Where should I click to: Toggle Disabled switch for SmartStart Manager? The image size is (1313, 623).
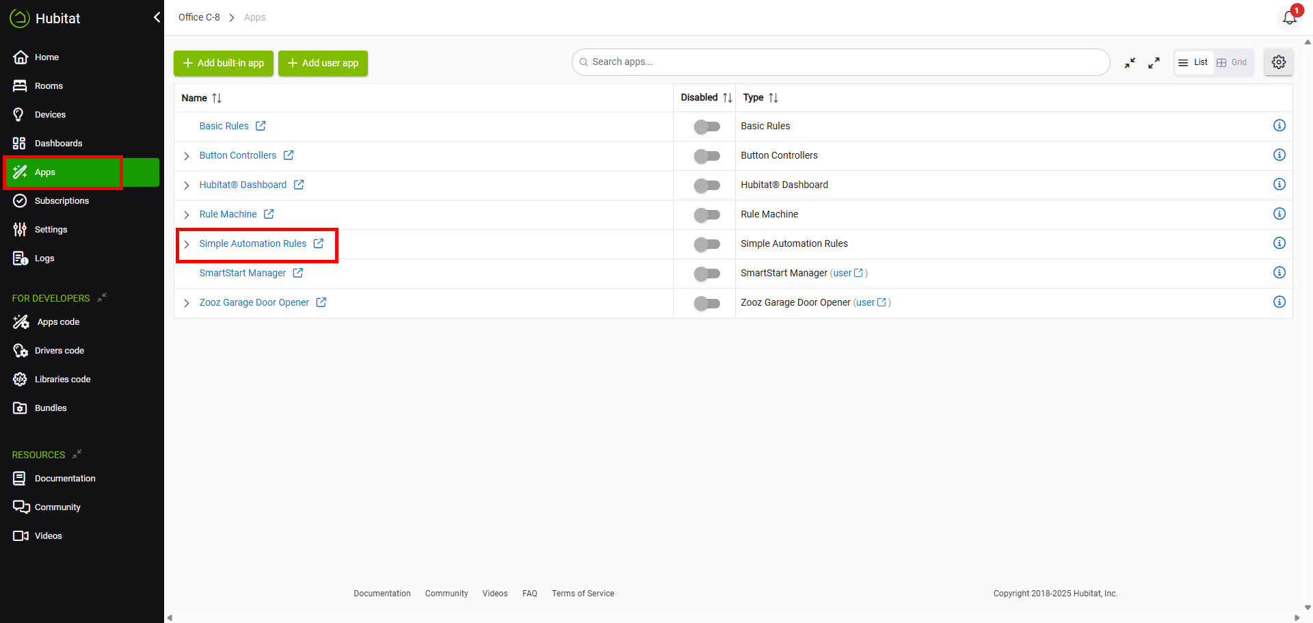(x=707, y=274)
